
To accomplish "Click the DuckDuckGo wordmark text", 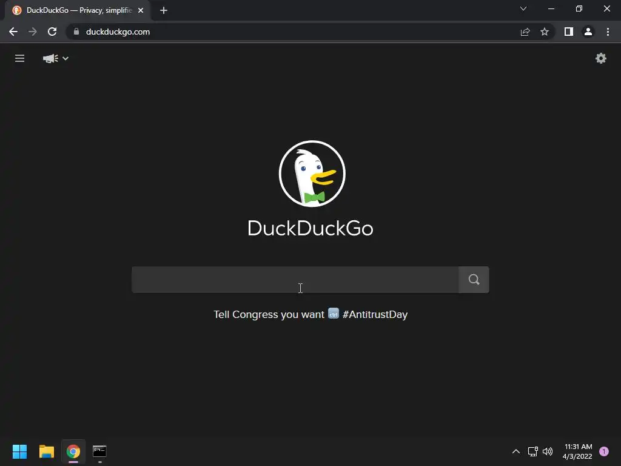I will (x=310, y=229).
